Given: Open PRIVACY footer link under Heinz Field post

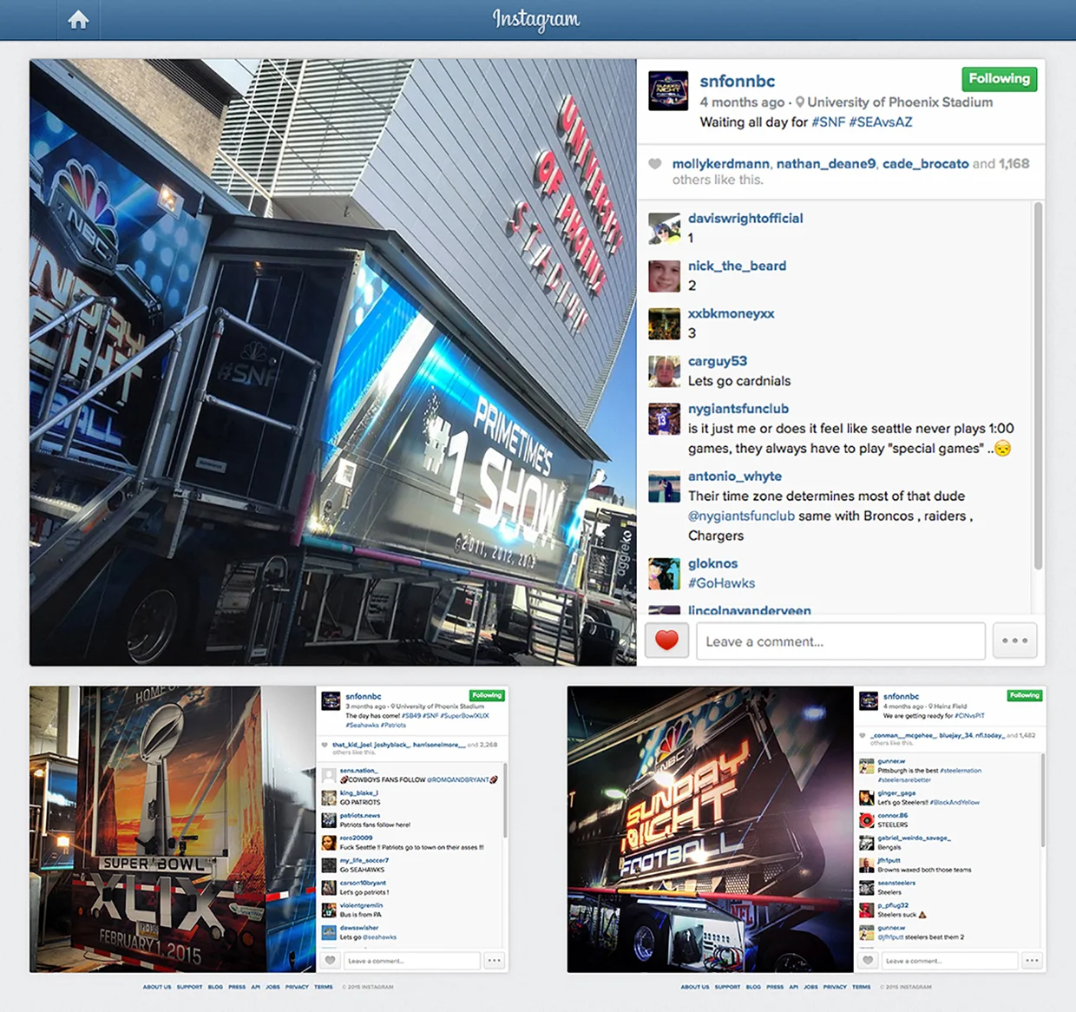Looking at the screenshot, I should click(835, 987).
